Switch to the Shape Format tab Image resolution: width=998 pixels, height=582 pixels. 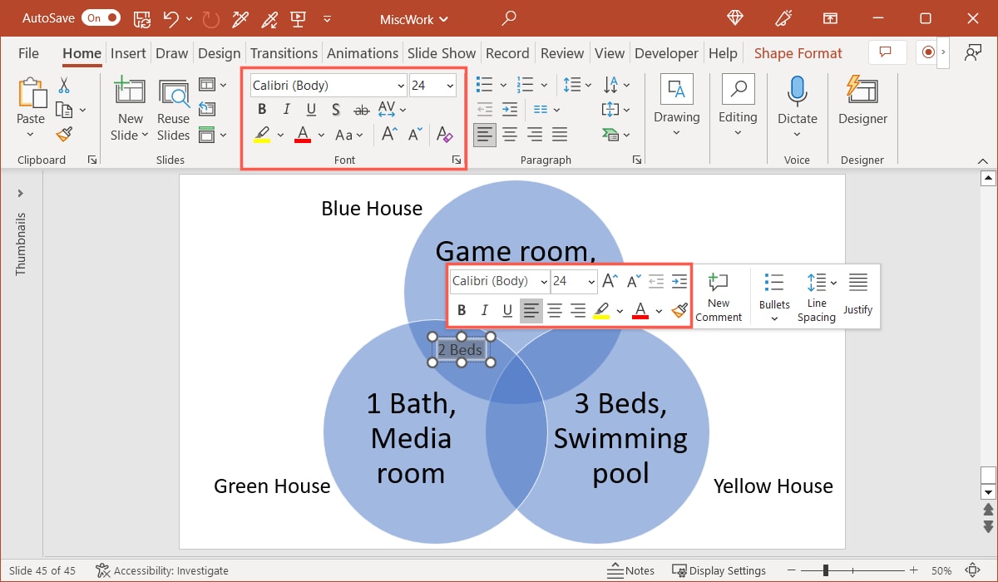pos(798,52)
